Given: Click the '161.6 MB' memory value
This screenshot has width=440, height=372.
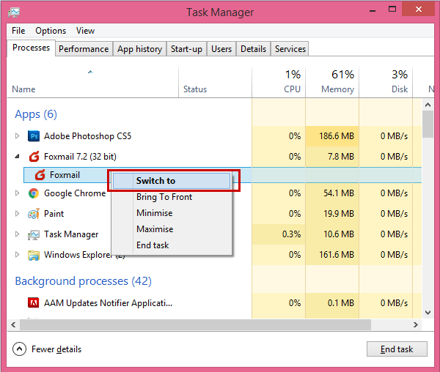Looking at the screenshot, I should pos(337,255).
